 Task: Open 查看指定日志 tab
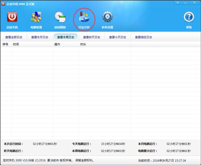(x=144, y=37)
